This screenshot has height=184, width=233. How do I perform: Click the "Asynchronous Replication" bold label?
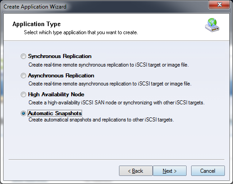pos(61,76)
